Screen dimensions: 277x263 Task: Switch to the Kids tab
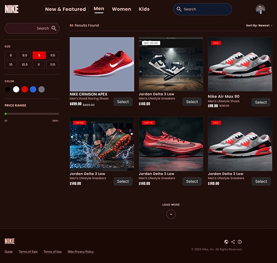click(x=144, y=9)
